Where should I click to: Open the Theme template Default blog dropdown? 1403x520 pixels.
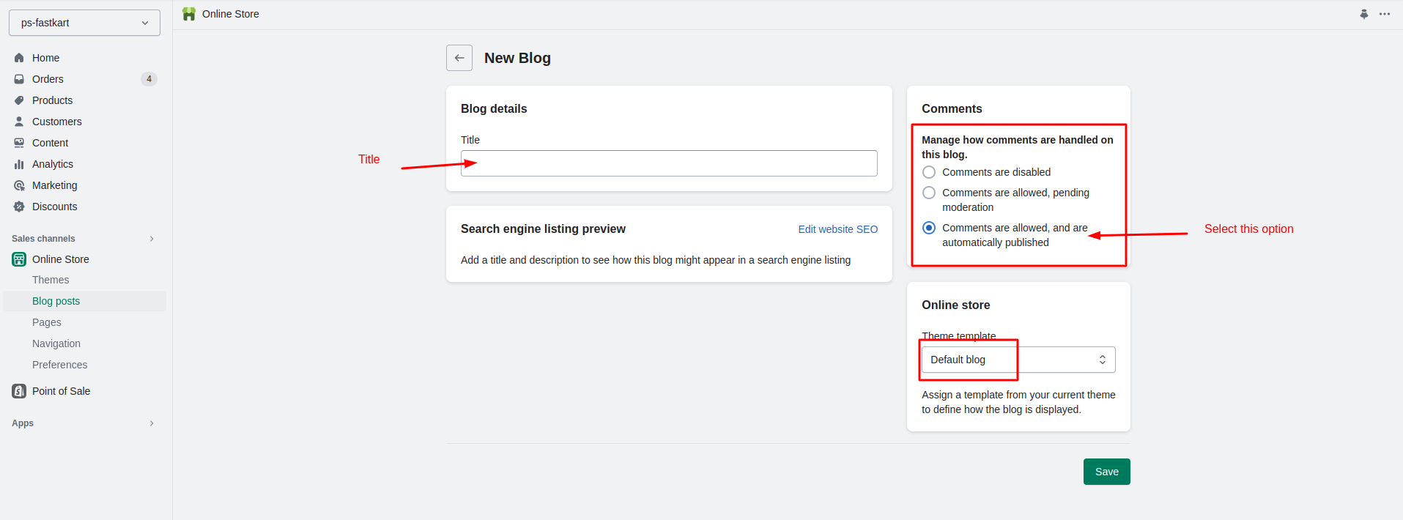1018,360
